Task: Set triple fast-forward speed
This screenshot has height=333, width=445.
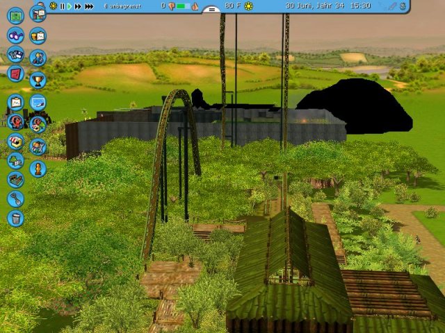Action: click(x=89, y=6)
